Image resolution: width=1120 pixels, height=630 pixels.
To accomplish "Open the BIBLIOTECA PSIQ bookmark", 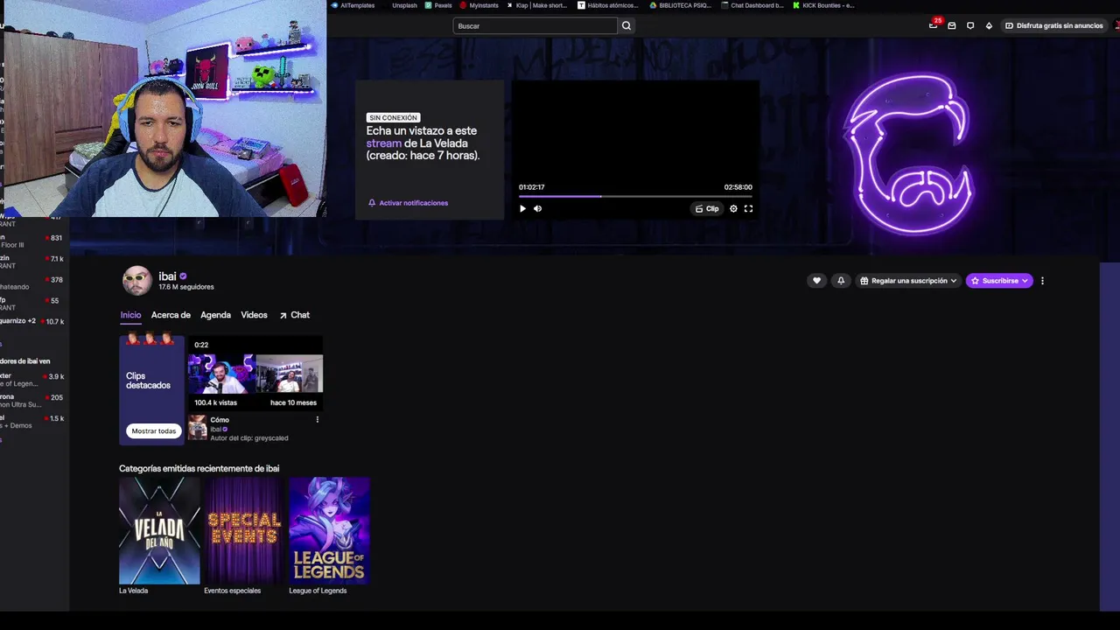I will (680, 5).
